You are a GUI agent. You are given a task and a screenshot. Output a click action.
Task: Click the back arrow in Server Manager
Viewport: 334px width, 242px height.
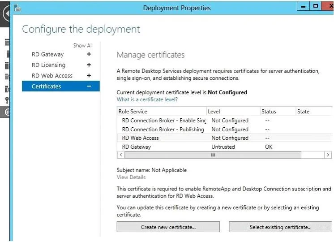(x=7, y=13)
